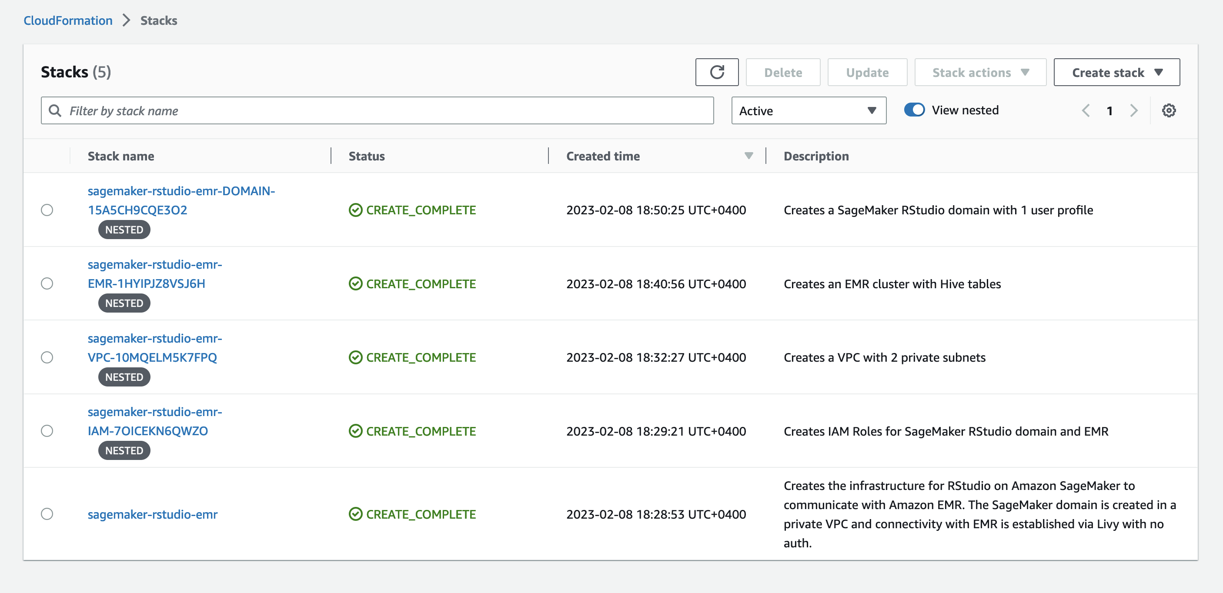Expand the Create stack dropdown

pos(1116,72)
